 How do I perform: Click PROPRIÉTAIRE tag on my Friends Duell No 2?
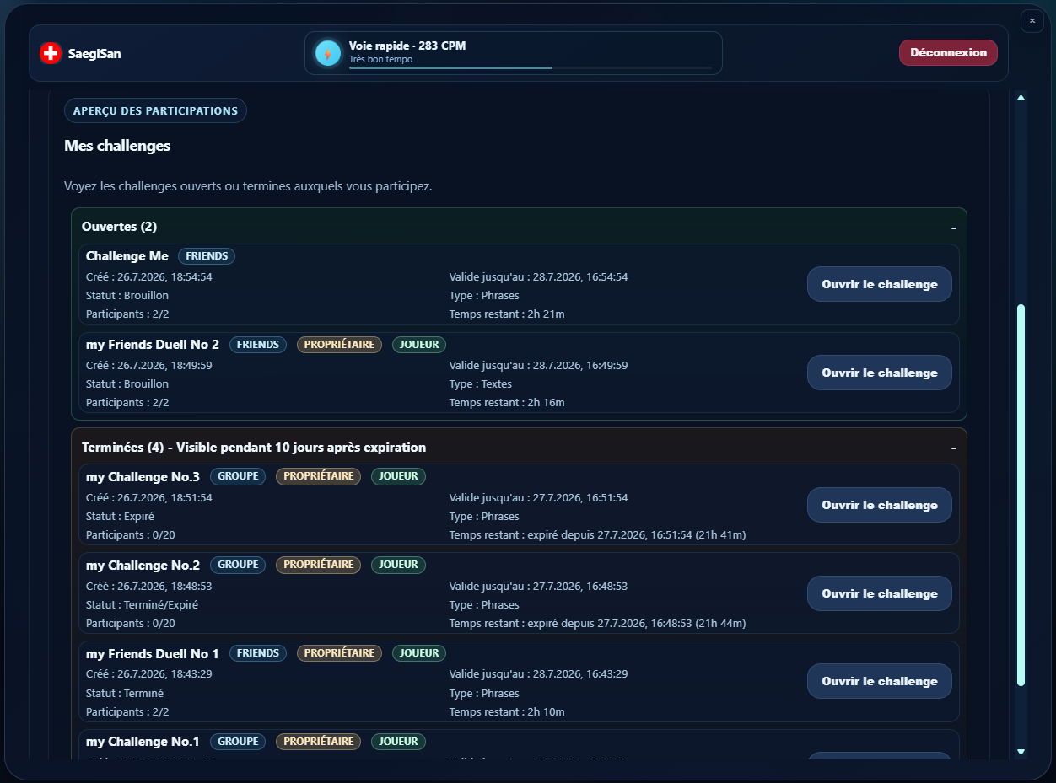point(339,345)
